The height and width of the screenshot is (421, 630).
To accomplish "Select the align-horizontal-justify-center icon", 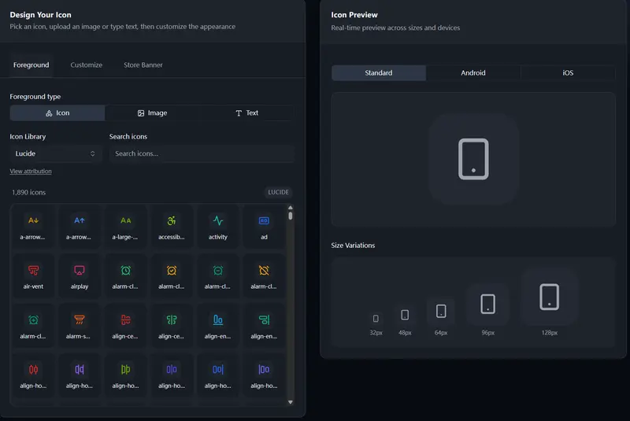I will pyautogui.click(x=172, y=375).
